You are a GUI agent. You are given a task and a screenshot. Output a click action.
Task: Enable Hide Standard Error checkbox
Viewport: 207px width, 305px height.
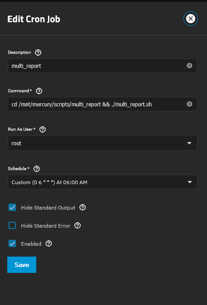pyautogui.click(x=12, y=225)
